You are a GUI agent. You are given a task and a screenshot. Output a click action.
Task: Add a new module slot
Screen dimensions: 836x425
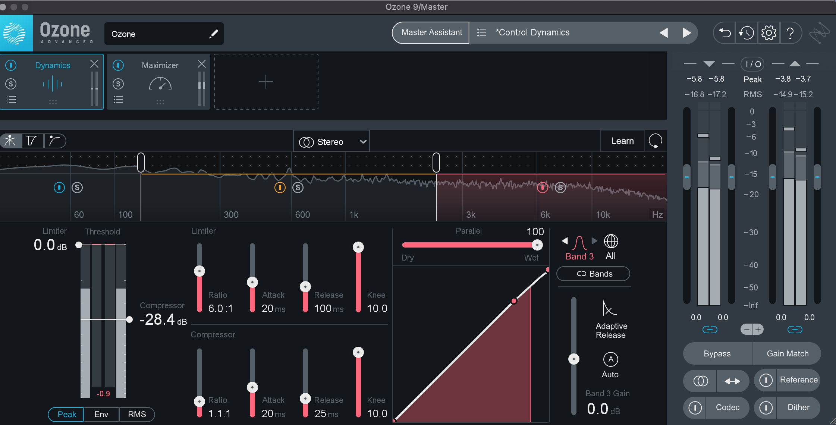point(266,82)
